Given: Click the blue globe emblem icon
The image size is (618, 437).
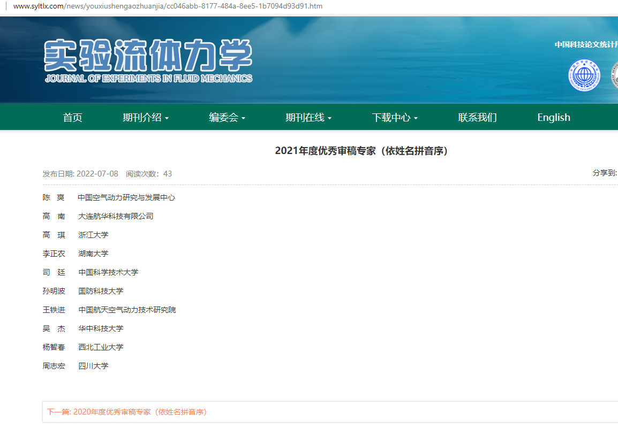Looking at the screenshot, I should tap(584, 75).
